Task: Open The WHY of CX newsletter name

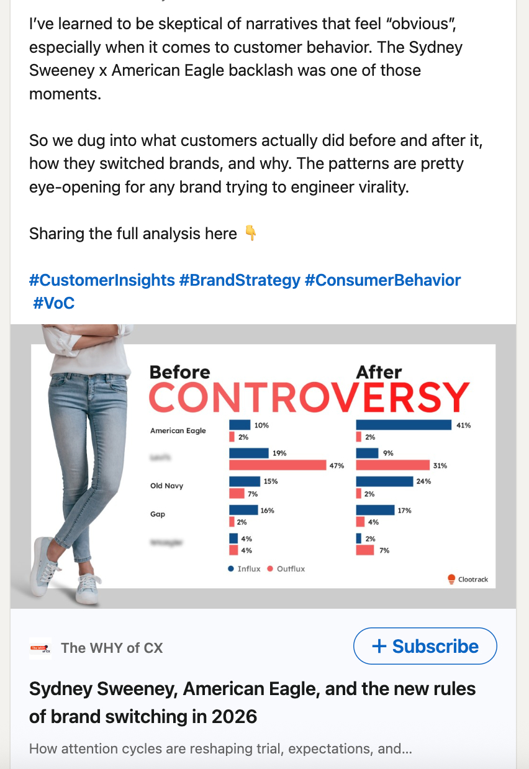Action: pos(112,648)
